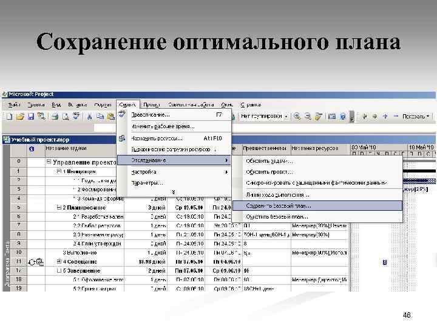
Task: Click the file search toolbar icon
Action: point(41,116)
